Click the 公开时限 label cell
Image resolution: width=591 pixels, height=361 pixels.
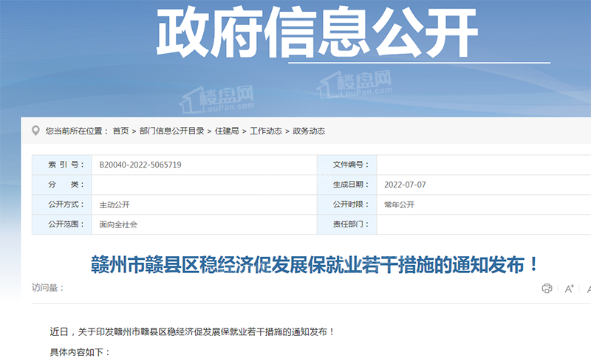(347, 204)
